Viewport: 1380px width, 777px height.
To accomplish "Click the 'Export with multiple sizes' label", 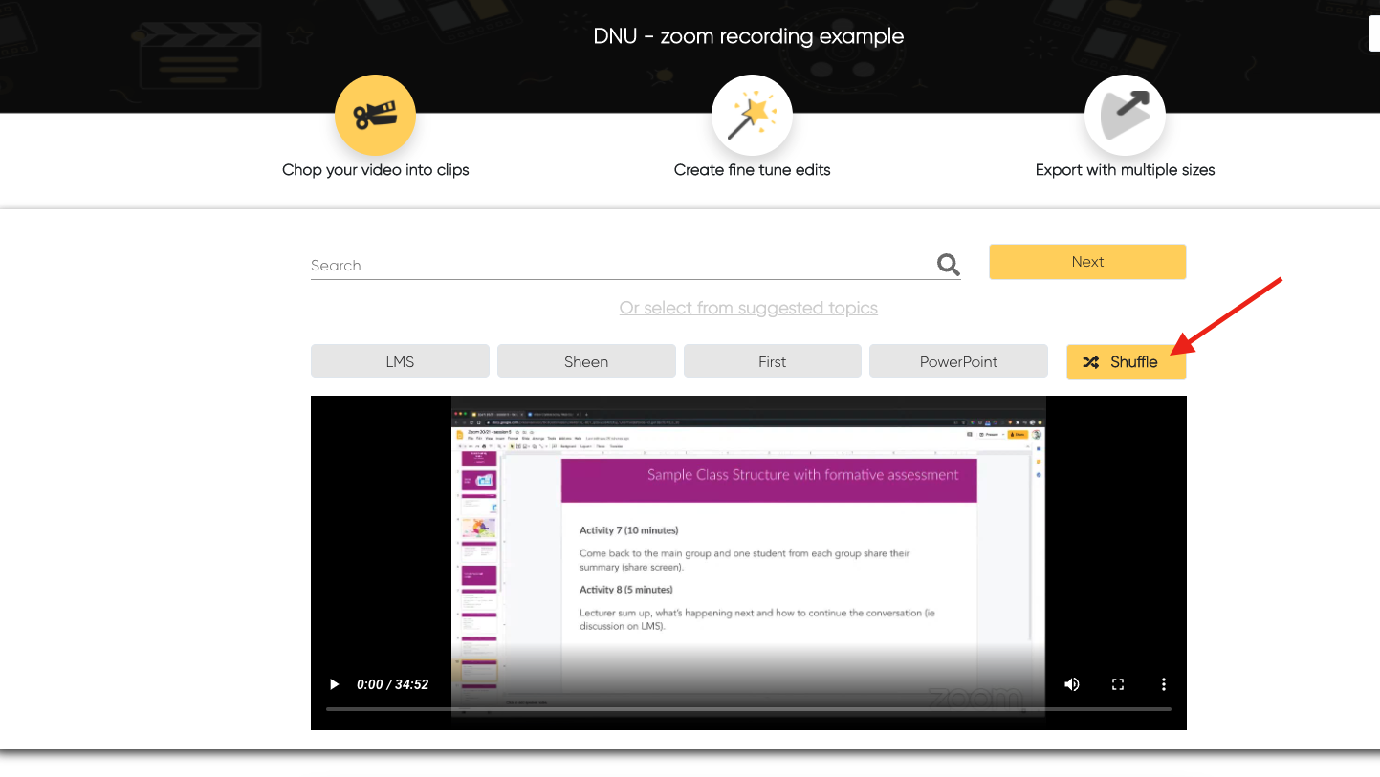I will click(1125, 170).
